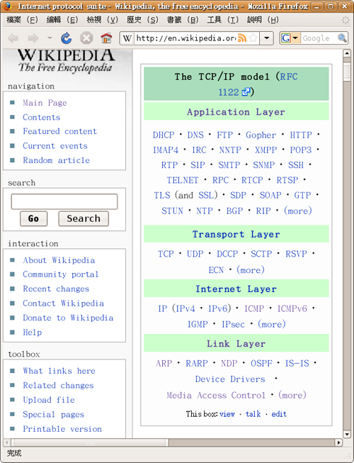Open the address bar history dropdown
Screen dimensions: 354x463
point(267,38)
